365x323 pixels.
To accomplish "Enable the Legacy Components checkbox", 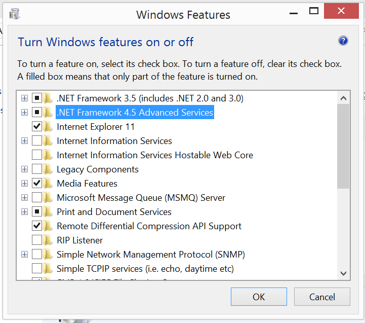I will [37, 169].
